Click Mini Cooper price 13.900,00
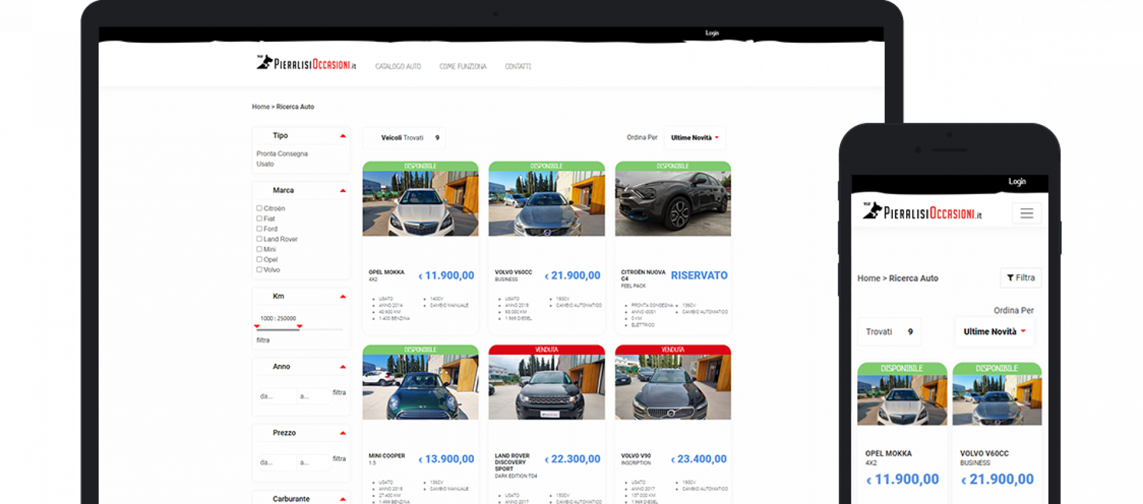 click(x=446, y=459)
